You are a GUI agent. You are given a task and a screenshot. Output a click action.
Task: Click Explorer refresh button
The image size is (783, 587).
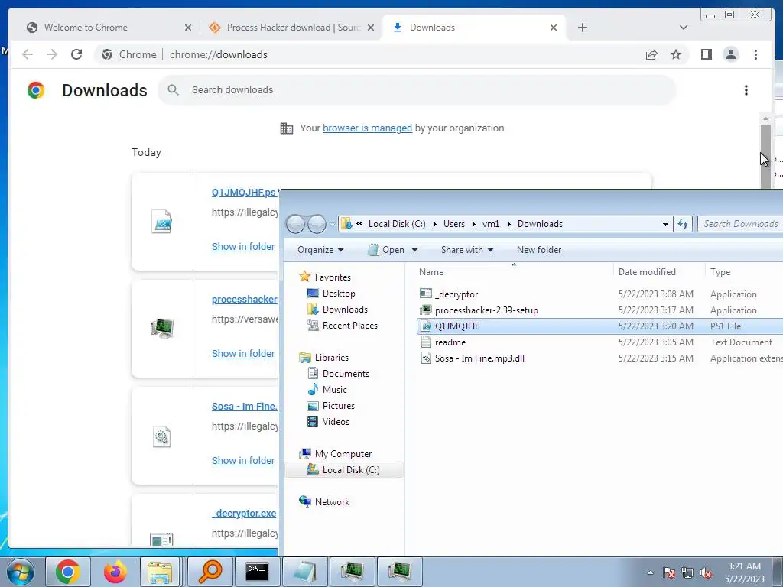(683, 224)
